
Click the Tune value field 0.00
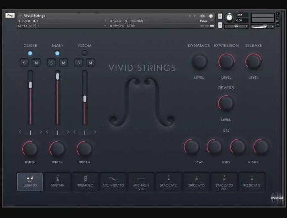pyautogui.click(x=242, y=20)
